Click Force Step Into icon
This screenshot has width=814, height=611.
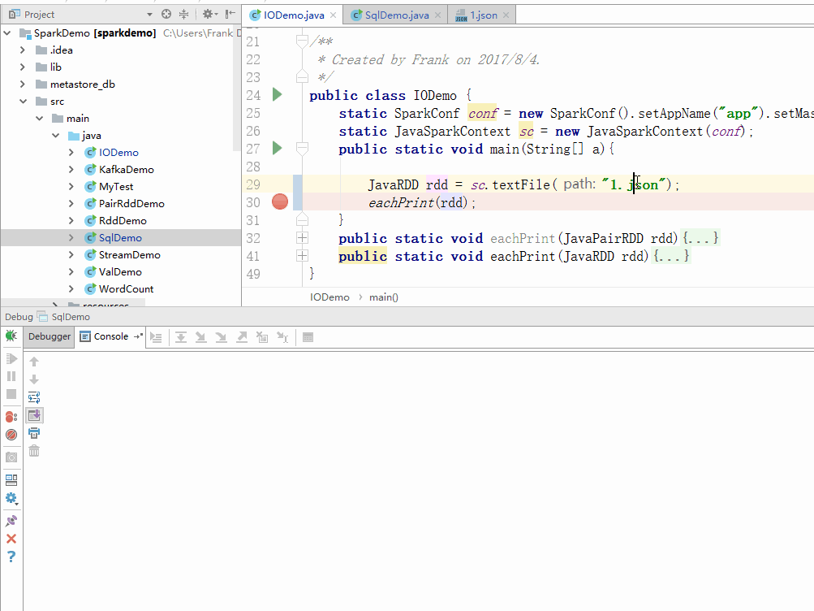click(x=221, y=338)
